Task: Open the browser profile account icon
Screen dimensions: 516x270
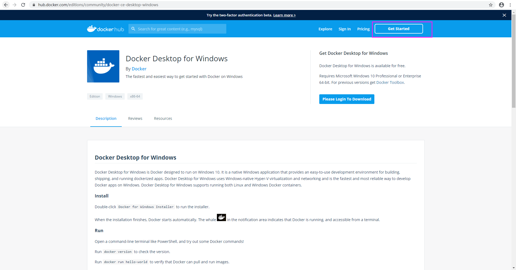Action: click(501, 5)
